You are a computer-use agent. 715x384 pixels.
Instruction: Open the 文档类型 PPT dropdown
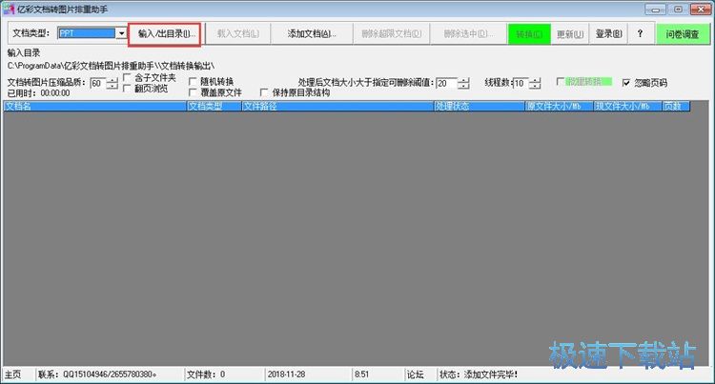121,33
